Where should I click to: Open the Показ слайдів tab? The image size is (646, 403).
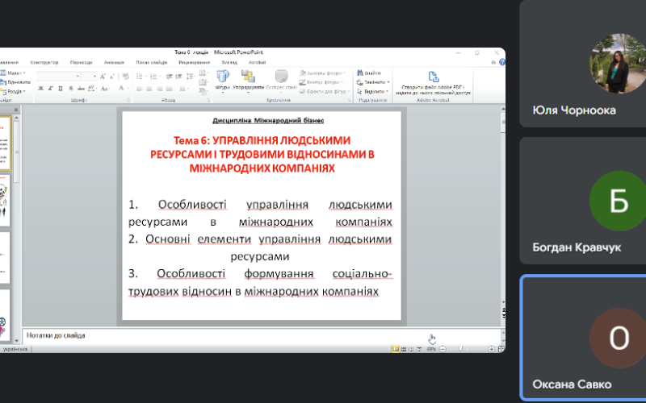tap(151, 63)
